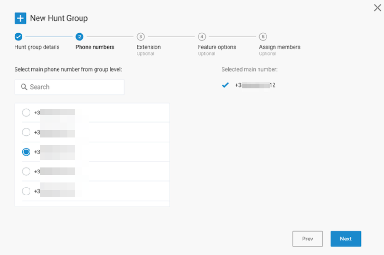
Task: Open the Feature options step label
Action: [217, 47]
